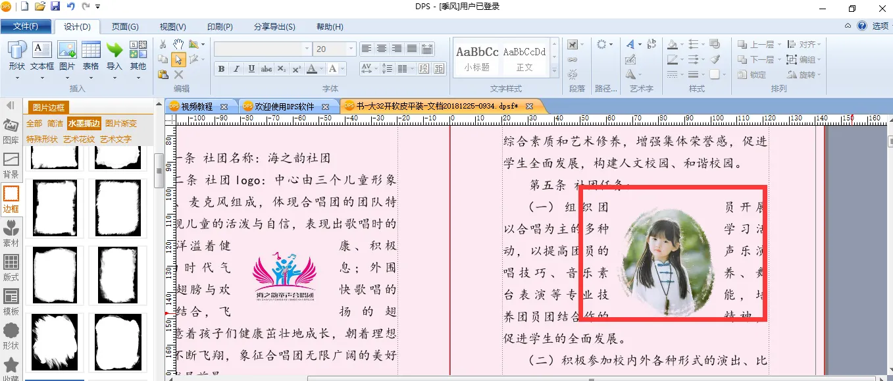Switch to the 帮助(H) ribbon tab
This screenshot has height=381, width=893.
point(330,26)
